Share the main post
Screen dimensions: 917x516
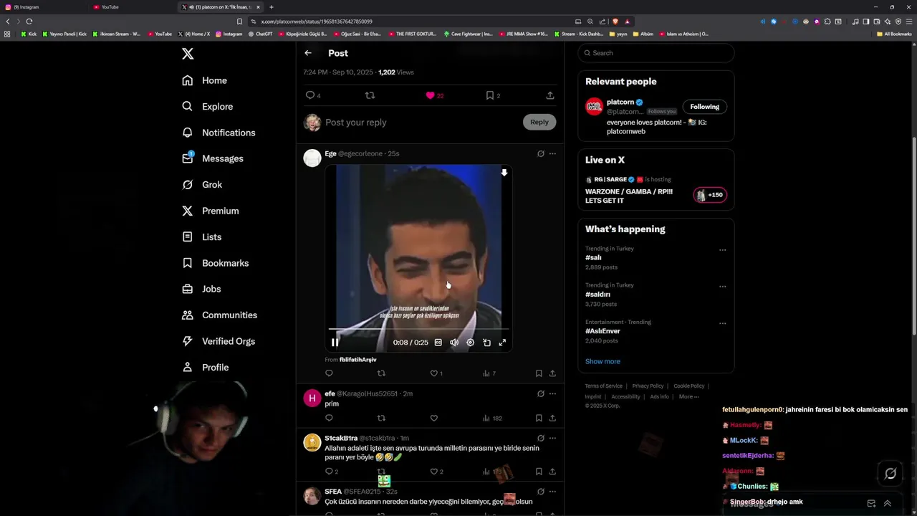pyautogui.click(x=550, y=95)
